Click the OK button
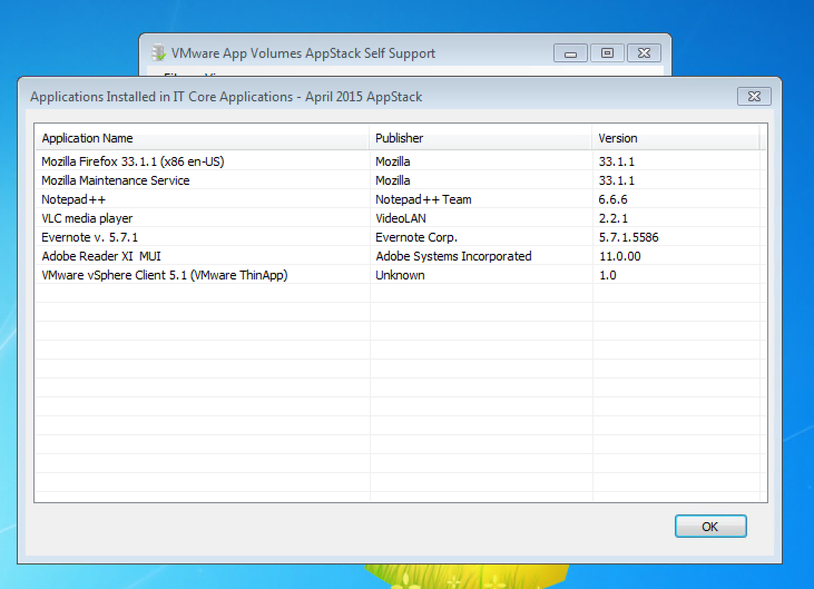814x589 pixels. point(710,526)
